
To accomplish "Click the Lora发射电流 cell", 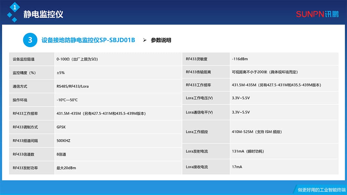I will click(x=206, y=151).
